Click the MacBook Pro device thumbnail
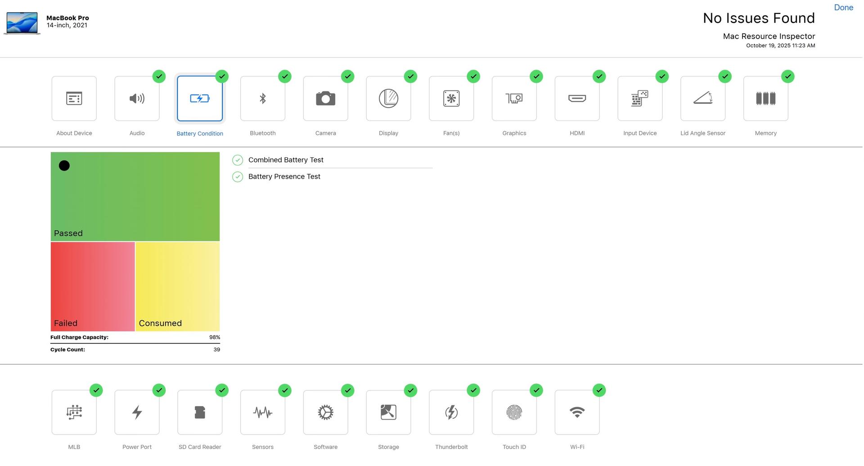The width and height of the screenshot is (864, 466). tap(22, 23)
